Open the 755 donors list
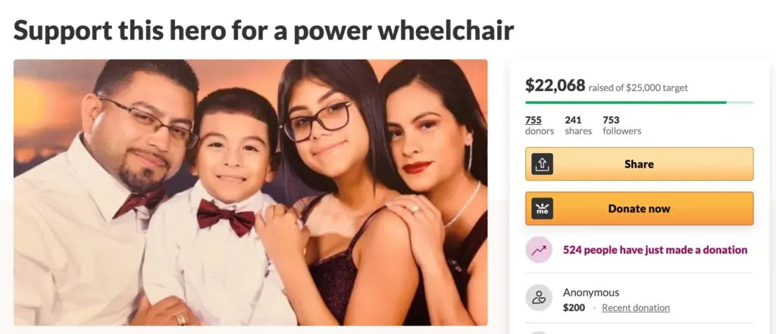776x334 pixels. point(533,120)
